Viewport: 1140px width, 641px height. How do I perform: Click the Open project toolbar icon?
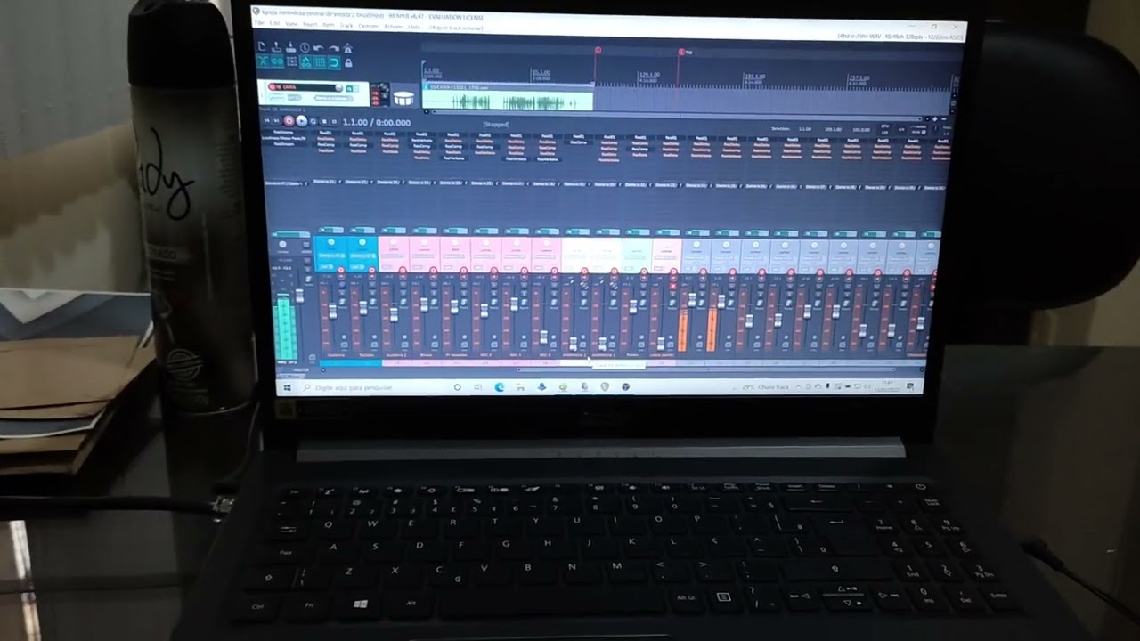click(x=276, y=46)
